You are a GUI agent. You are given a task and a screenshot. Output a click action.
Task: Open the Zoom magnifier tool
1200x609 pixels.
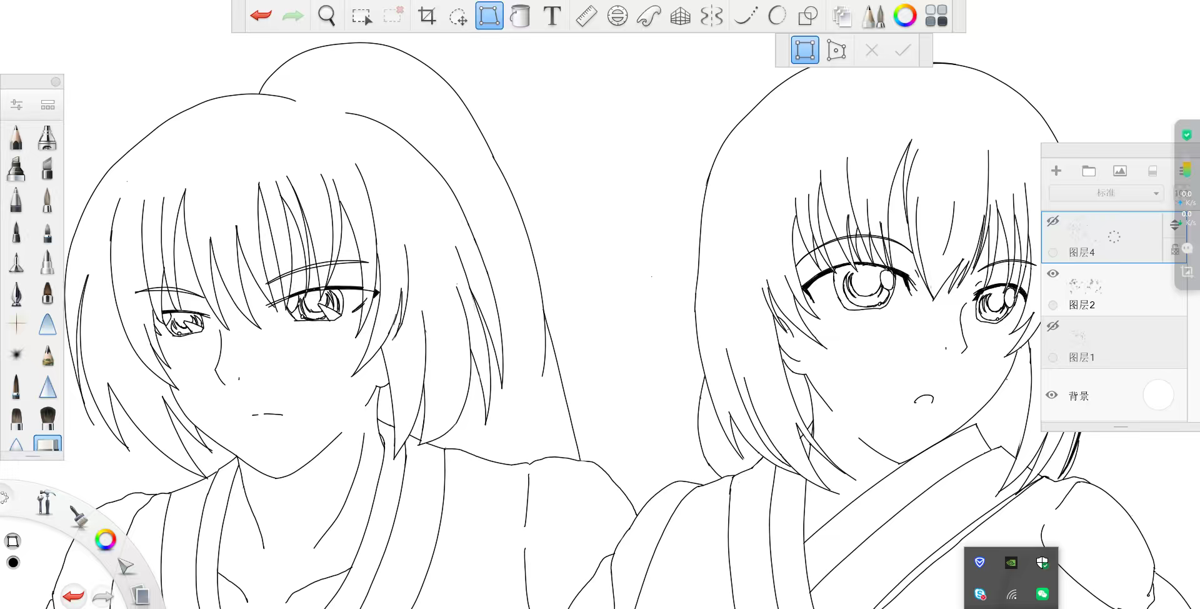326,16
